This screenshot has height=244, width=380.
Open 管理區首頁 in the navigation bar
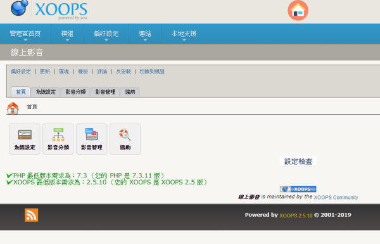25,34
